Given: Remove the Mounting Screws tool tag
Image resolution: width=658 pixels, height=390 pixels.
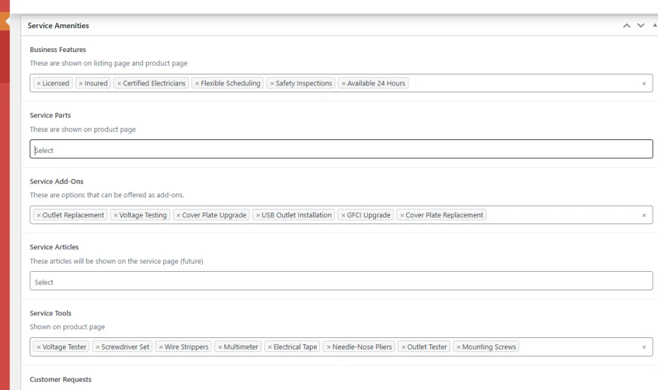Looking at the screenshot, I should [458, 347].
